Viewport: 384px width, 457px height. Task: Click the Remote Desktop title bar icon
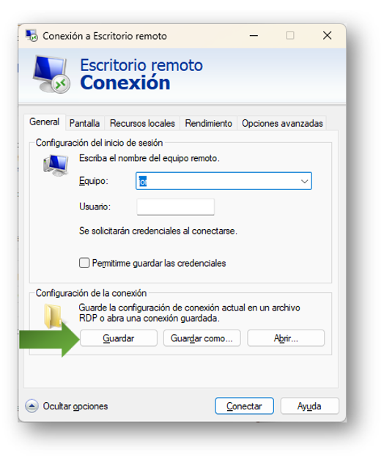pos(32,36)
